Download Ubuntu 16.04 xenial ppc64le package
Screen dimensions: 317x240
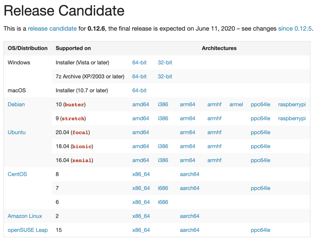point(260,160)
